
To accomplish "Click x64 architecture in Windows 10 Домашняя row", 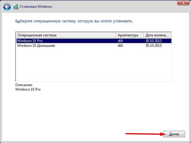I will click(120, 46).
